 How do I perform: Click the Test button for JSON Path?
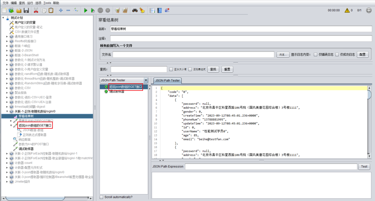pos(364,167)
